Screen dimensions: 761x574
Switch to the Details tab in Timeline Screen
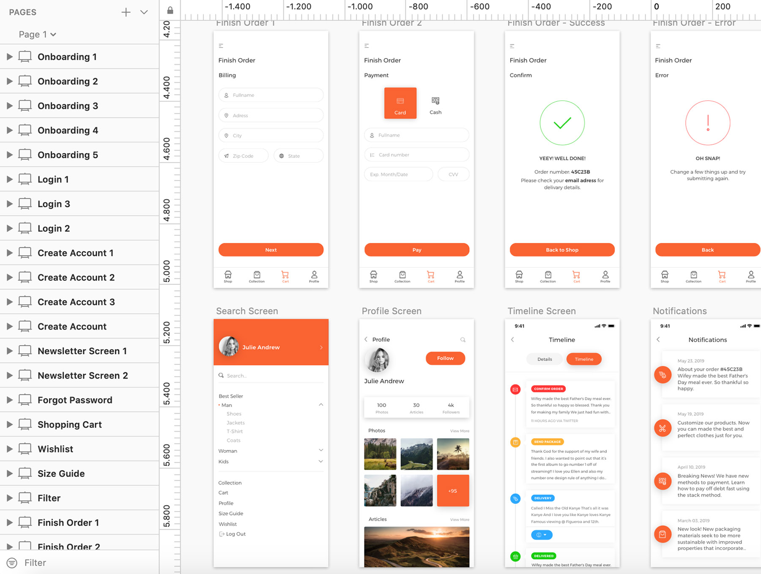point(545,359)
